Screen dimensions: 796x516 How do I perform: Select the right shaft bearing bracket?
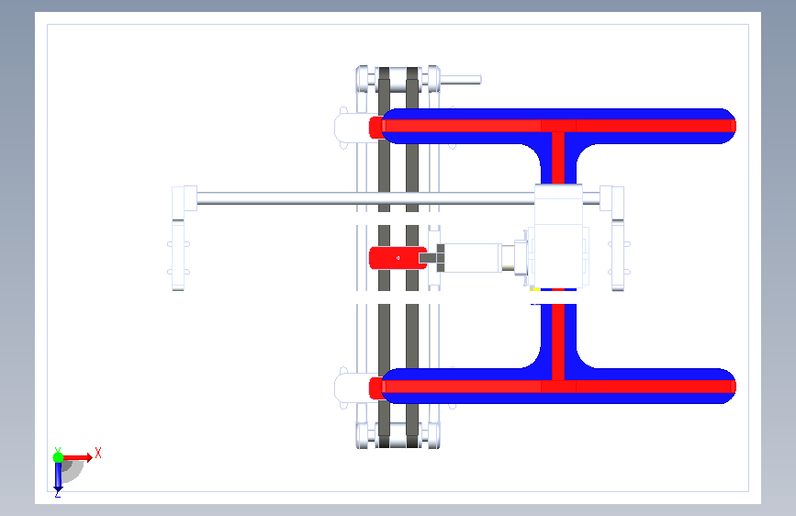click(615, 238)
